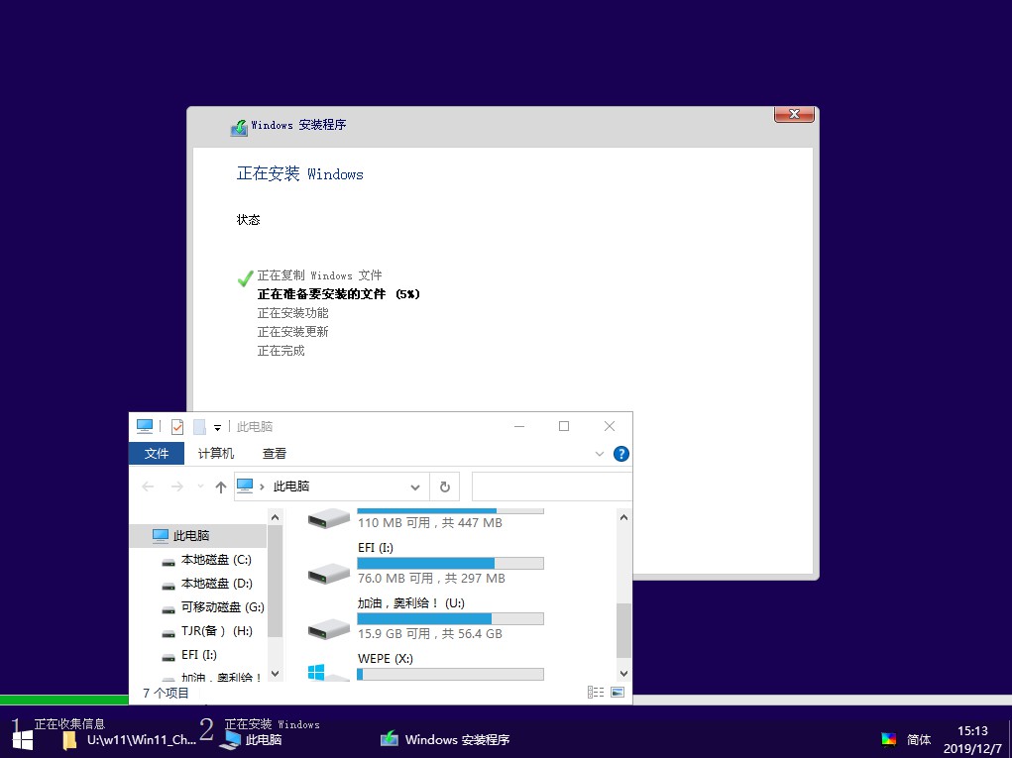The image size is (1012, 758).
Task: Open the 查看 ribbon tab
Action: (275, 454)
